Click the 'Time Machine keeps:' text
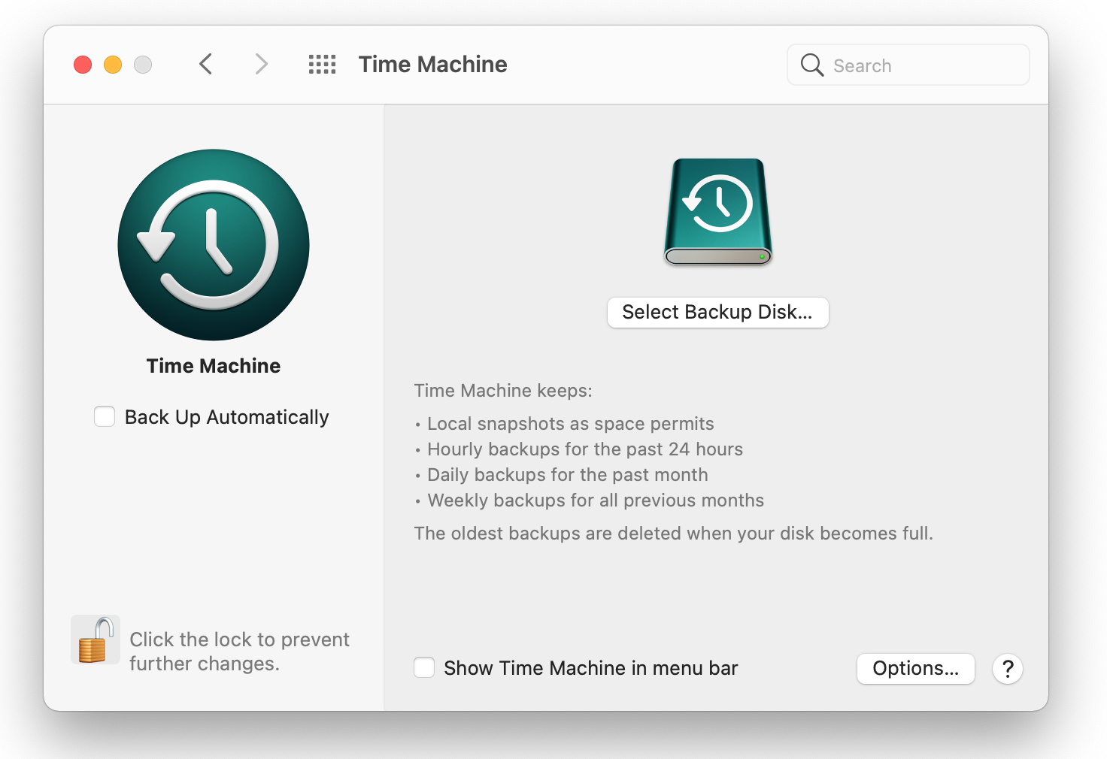 coord(503,391)
